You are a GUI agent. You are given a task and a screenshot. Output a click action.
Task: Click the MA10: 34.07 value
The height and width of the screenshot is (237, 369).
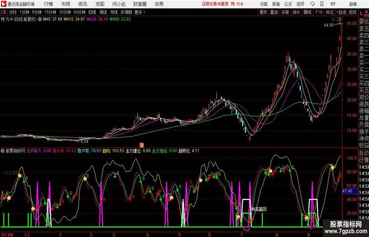click(x=74, y=19)
